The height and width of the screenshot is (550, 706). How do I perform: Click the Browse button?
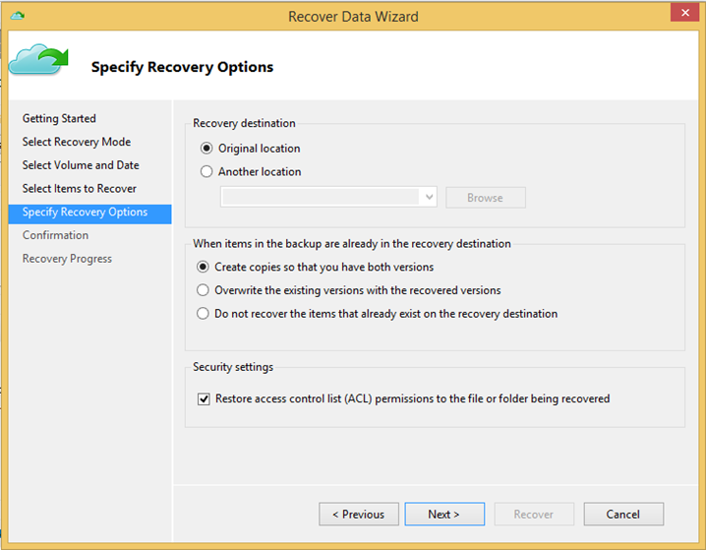pos(486,198)
